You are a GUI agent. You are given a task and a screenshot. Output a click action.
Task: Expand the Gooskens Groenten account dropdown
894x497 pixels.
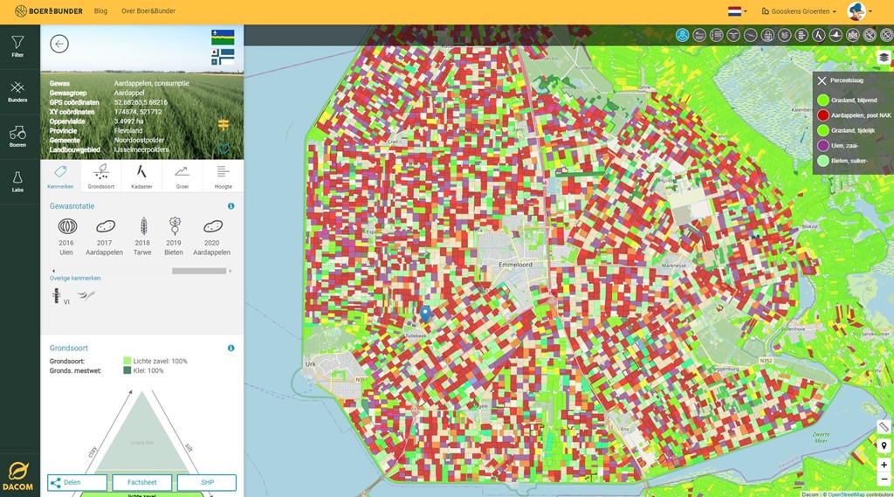[799, 11]
